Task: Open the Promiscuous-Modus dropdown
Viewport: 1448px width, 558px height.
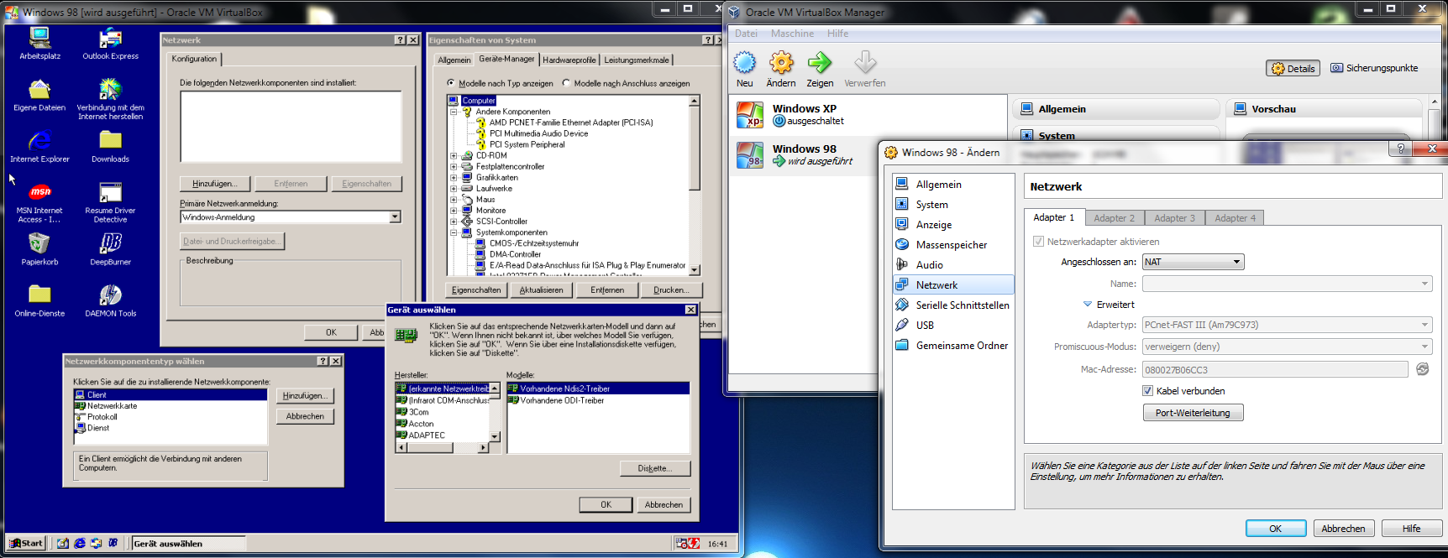Action: coord(1287,347)
